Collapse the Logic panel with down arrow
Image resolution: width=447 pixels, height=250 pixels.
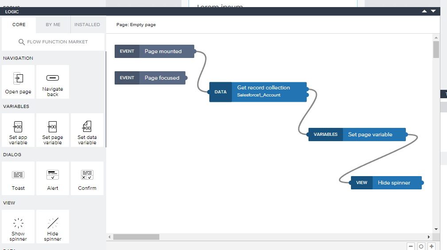[x=433, y=11]
